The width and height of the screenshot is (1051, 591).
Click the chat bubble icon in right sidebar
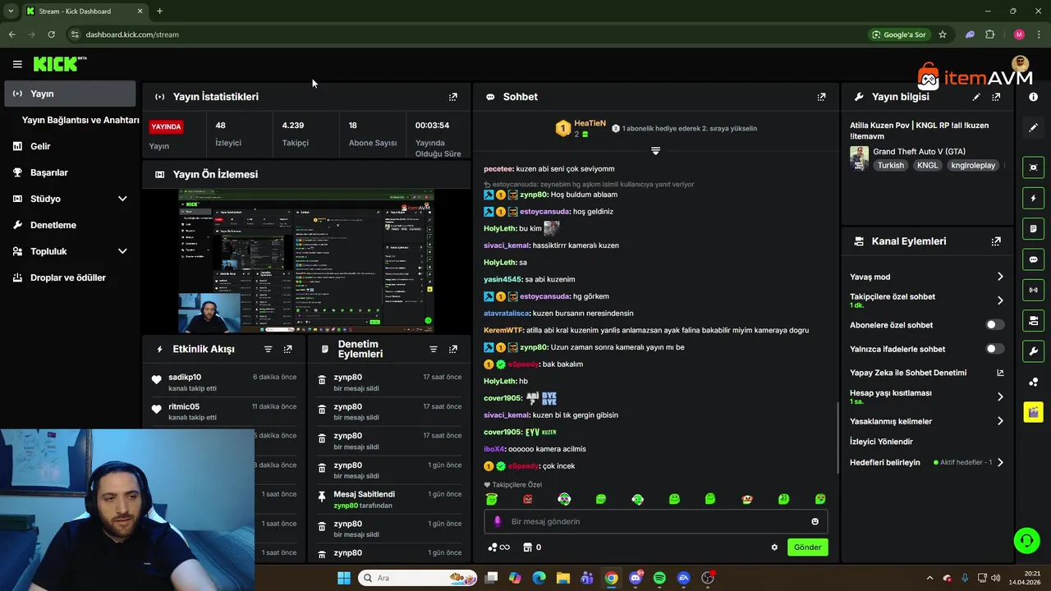point(1033,259)
